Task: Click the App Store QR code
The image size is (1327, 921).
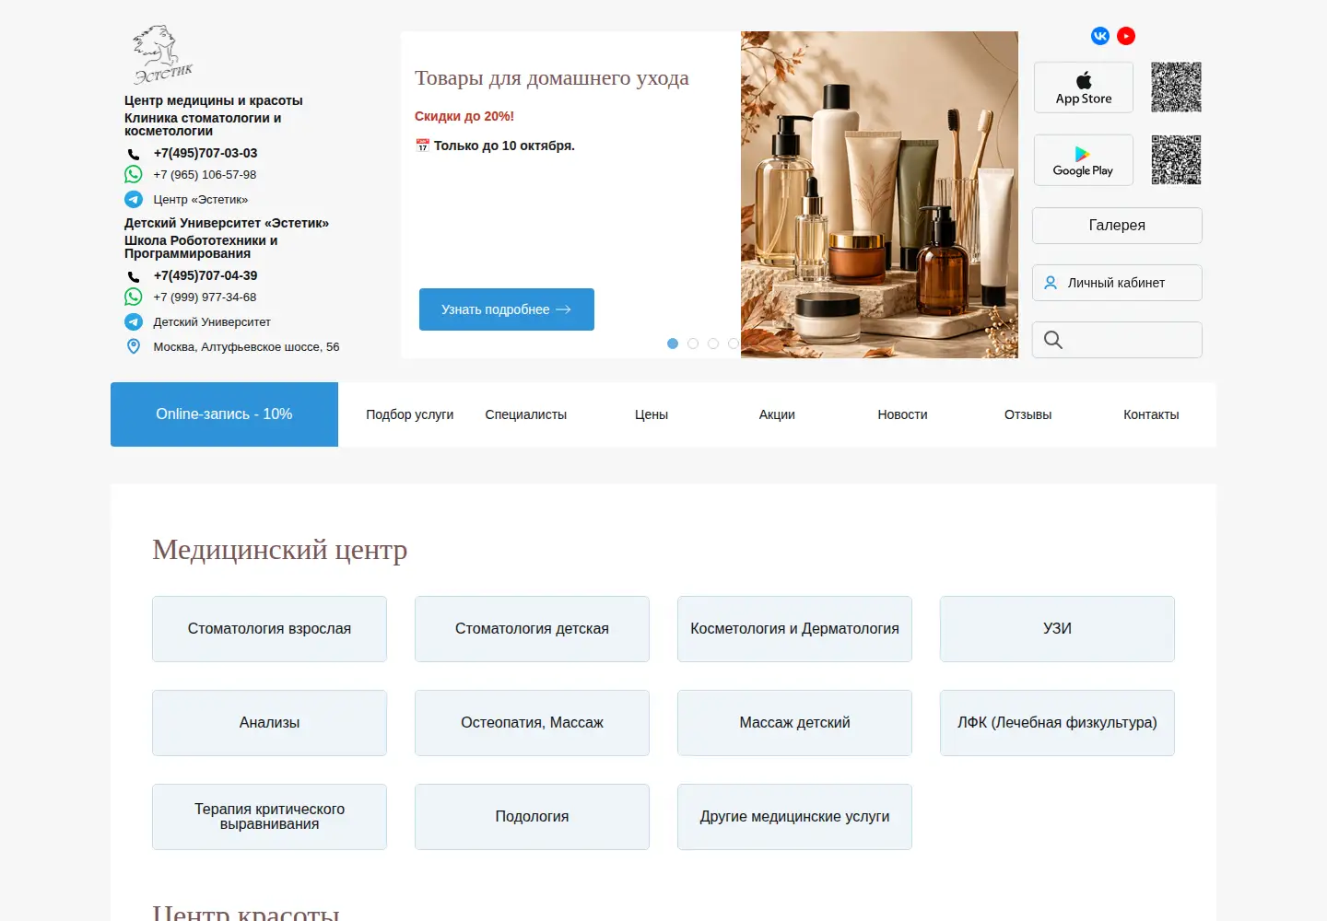Action: tap(1176, 87)
